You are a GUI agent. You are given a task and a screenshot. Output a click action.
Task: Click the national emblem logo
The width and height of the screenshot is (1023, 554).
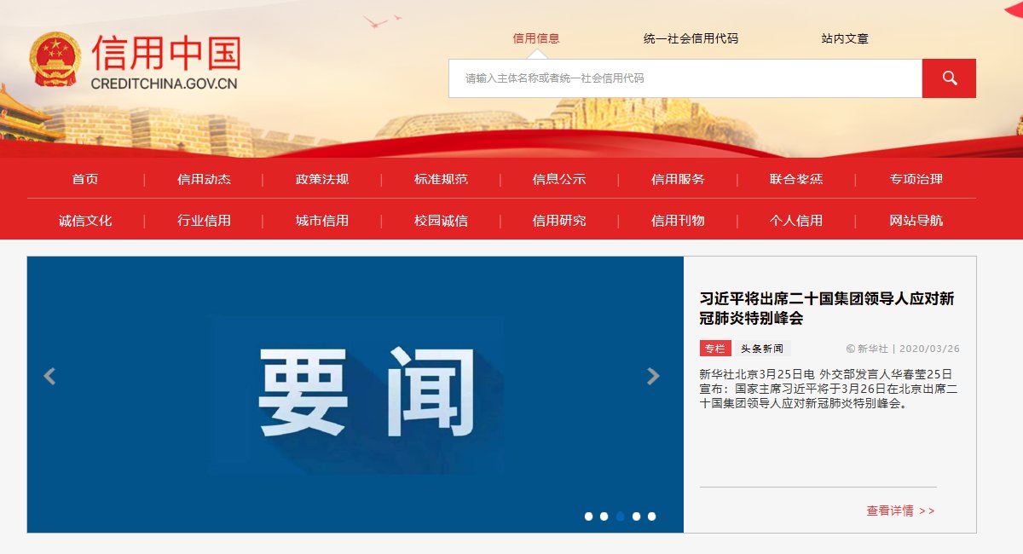tap(55, 60)
